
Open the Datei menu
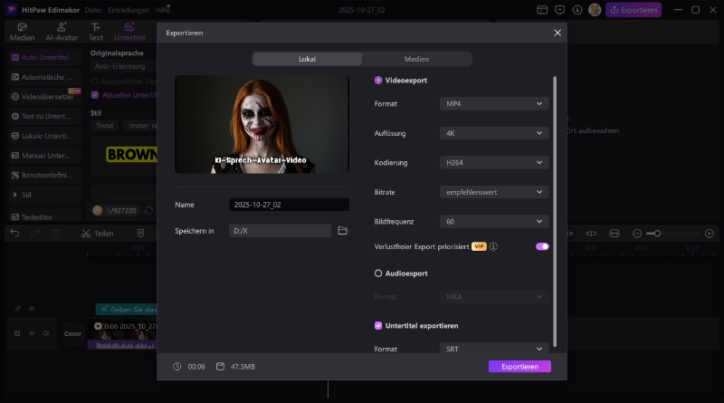coord(93,10)
